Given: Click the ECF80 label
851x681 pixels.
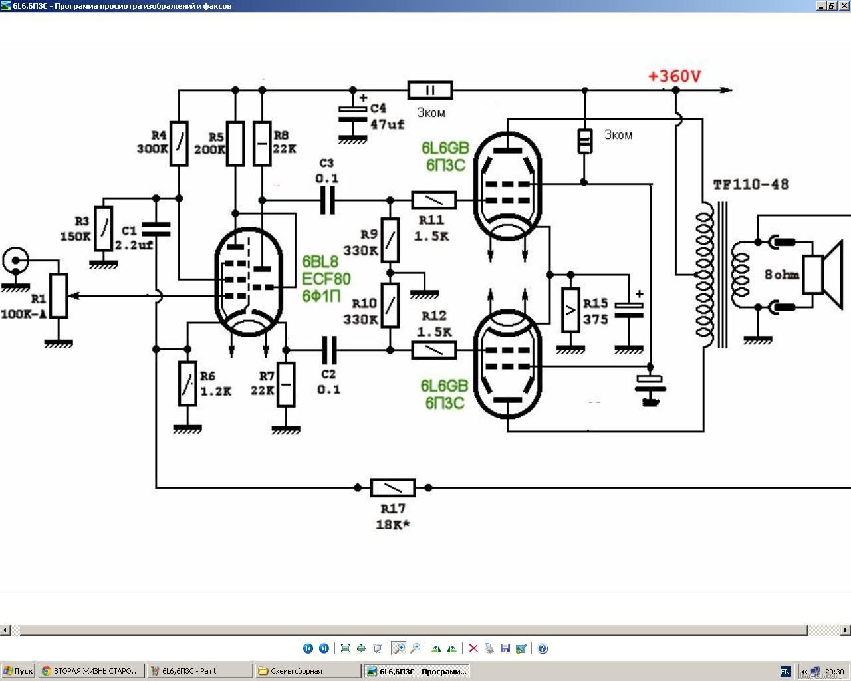Looking at the screenshot, I should 326,279.
